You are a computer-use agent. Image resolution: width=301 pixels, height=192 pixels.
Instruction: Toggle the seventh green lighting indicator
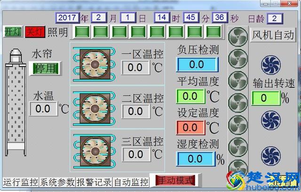point(195,32)
